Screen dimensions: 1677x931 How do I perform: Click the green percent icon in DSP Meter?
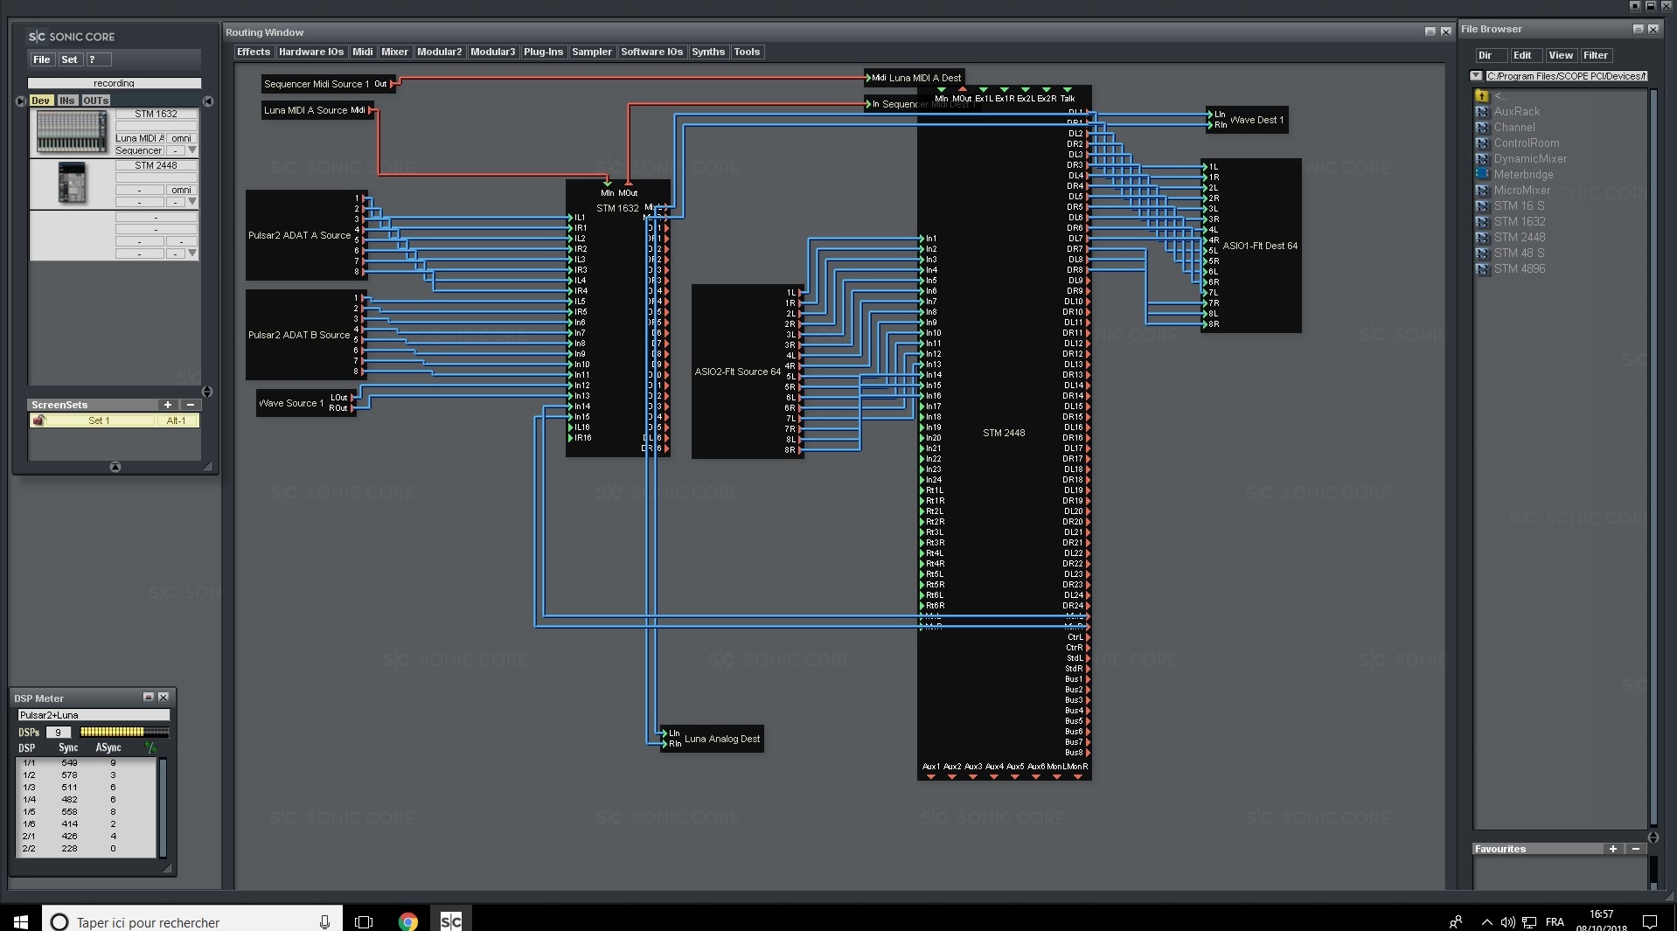point(151,748)
